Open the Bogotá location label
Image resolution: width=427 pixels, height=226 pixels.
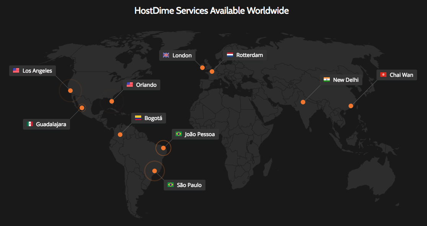click(148, 118)
